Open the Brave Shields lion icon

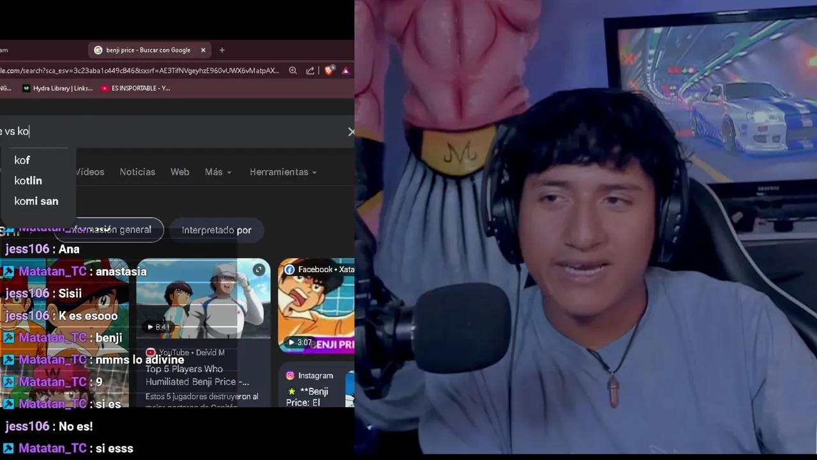coord(329,71)
